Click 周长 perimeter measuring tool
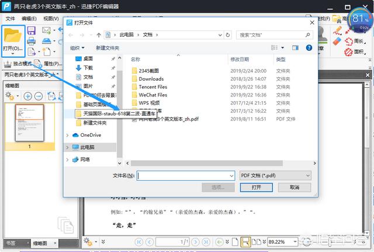The height and width of the screenshot is (252, 374). point(355,42)
